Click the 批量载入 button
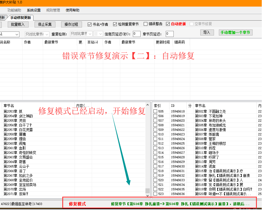Image resolution: width=262 pixels, height=211 pixels. pyautogui.click(x=18, y=24)
